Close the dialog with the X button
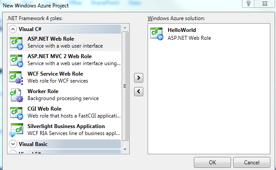 click(265, 3)
